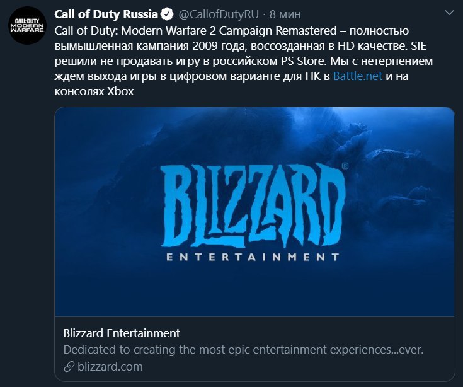This screenshot has width=463, height=387.
Task: Open tweet options chevron menu
Action: (449, 13)
